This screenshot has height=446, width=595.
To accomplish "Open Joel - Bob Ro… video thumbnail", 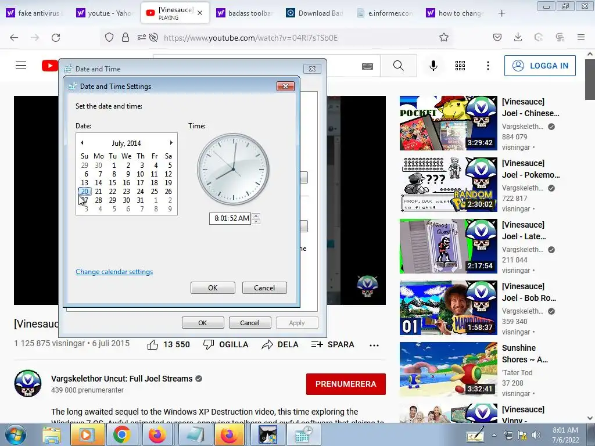I will tap(448, 308).
